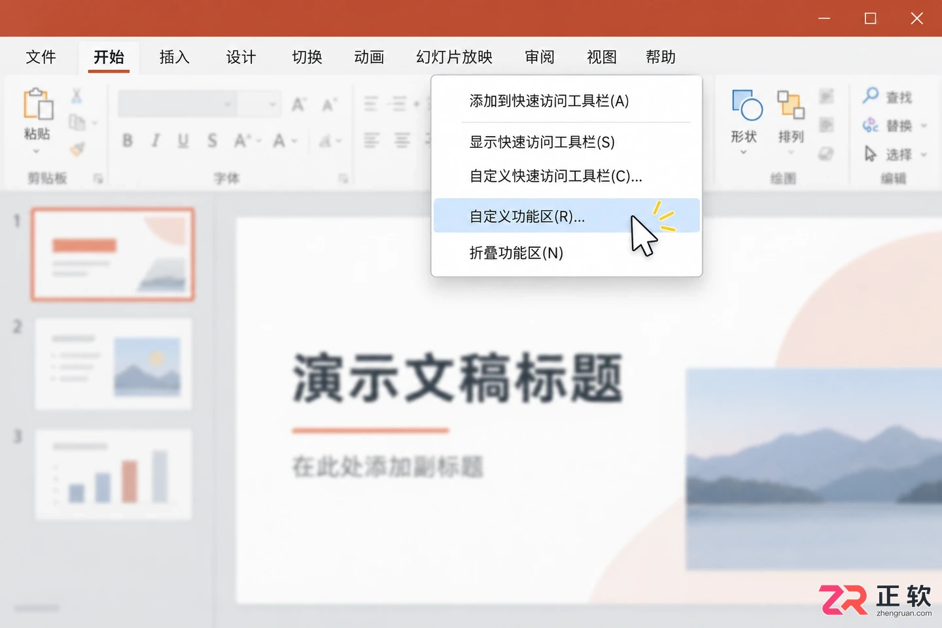Center-align the paragraph text

coord(402,140)
